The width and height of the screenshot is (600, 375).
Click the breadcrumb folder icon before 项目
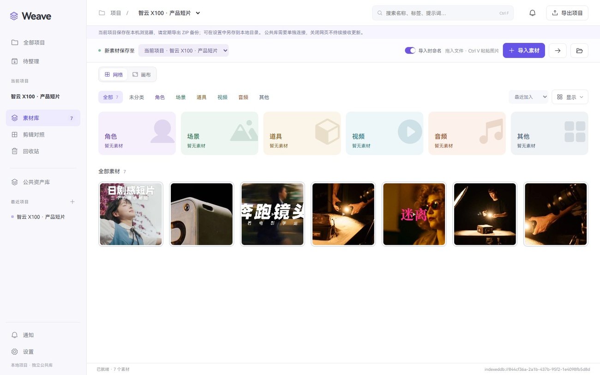pos(102,13)
